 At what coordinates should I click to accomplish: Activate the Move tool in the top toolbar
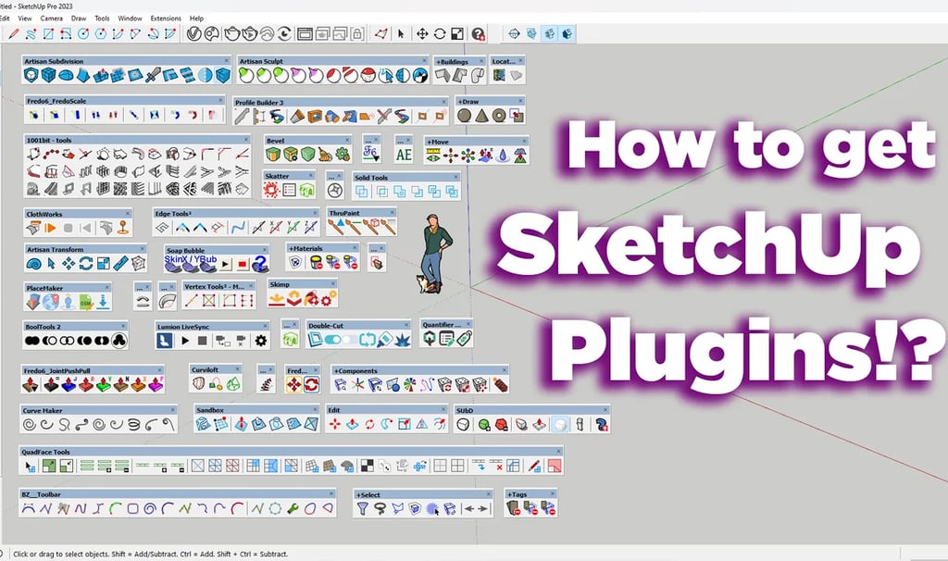tap(422, 34)
